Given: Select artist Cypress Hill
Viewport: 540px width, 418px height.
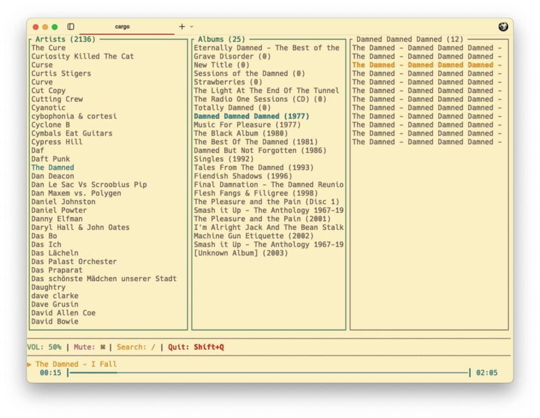Looking at the screenshot, I should pyautogui.click(x=57, y=142).
